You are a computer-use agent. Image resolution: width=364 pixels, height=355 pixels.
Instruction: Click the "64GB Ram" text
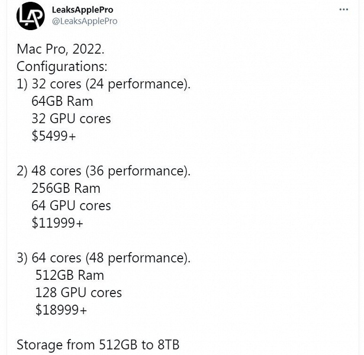click(x=62, y=101)
